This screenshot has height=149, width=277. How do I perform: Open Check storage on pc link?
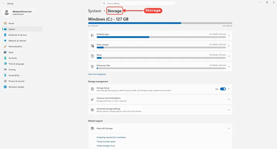[106, 146]
